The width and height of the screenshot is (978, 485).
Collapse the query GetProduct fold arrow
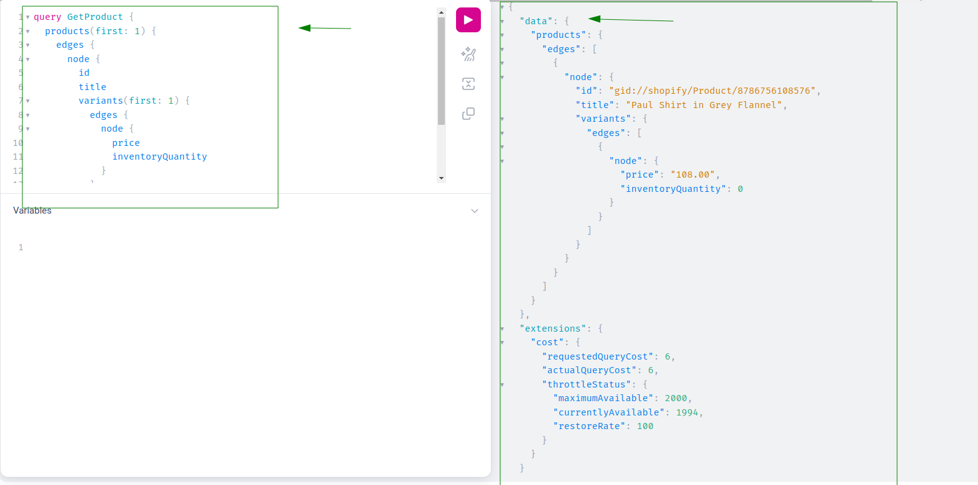28,17
